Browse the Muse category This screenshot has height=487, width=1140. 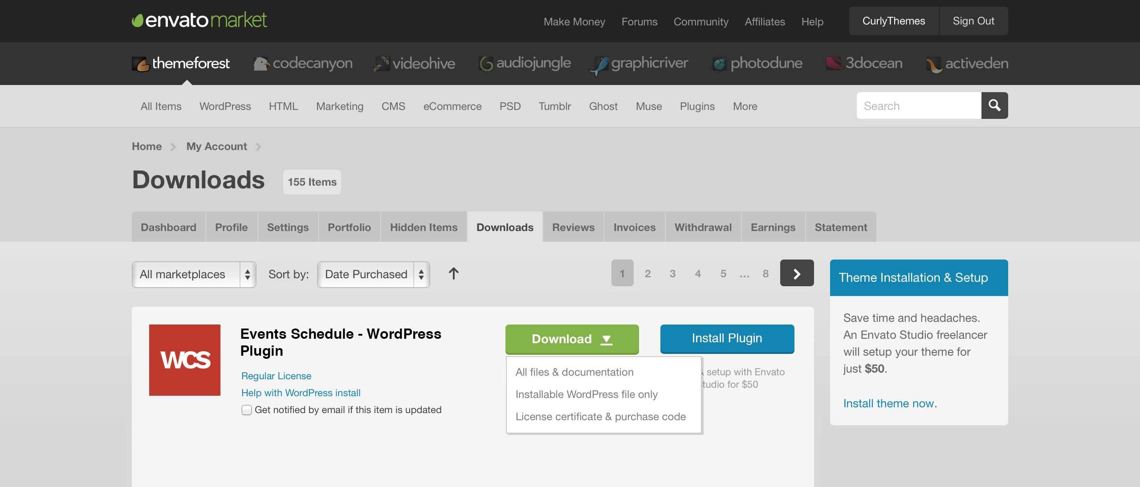coord(649,106)
